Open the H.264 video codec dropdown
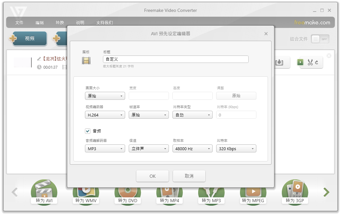The width and height of the screenshot is (341, 215). [105, 115]
